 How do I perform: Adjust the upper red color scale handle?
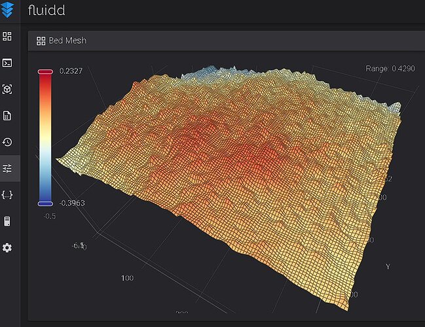pos(45,72)
